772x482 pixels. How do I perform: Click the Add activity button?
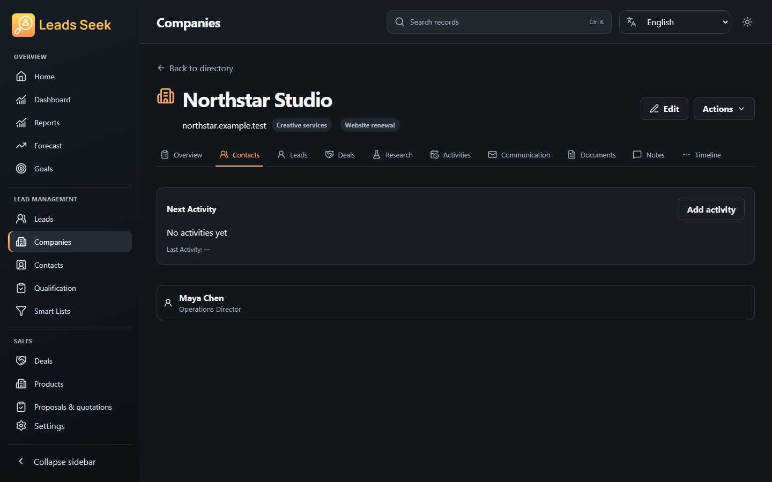(711, 209)
